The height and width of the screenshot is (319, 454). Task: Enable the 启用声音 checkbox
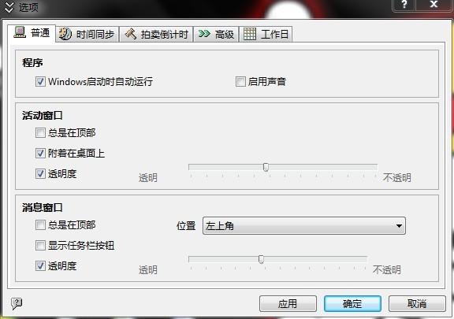240,81
